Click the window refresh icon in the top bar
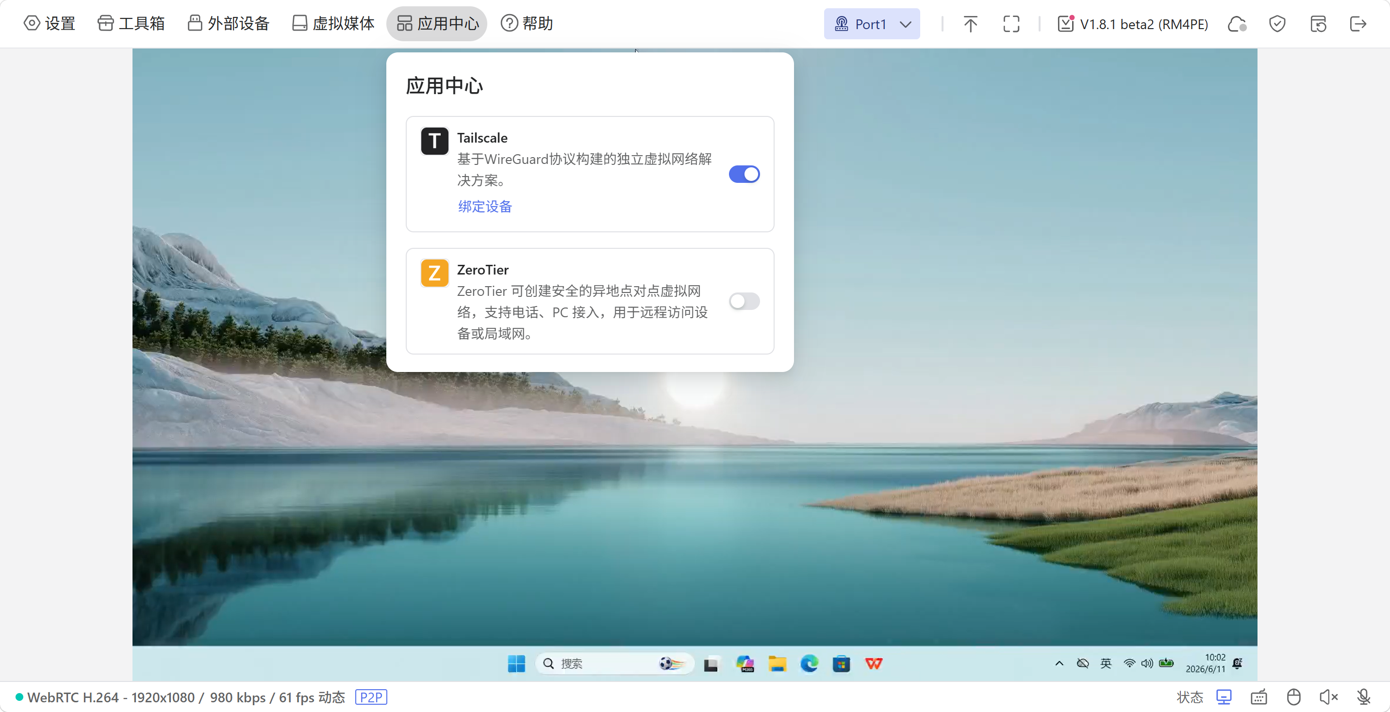Screen dimensions: 1390x712 1318,24
